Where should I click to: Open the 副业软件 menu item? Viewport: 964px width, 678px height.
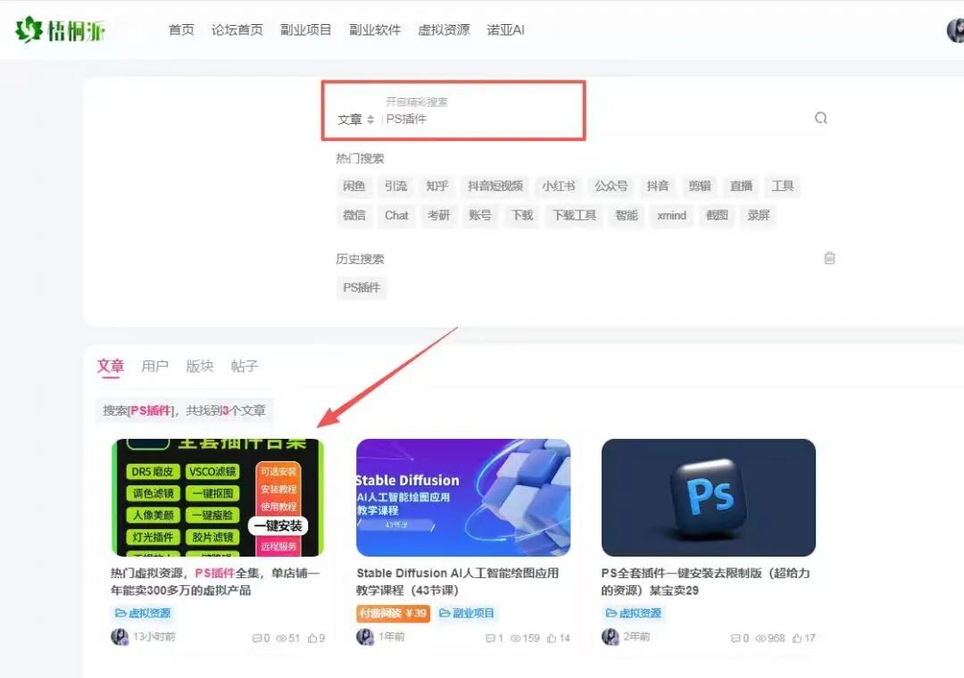click(375, 29)
